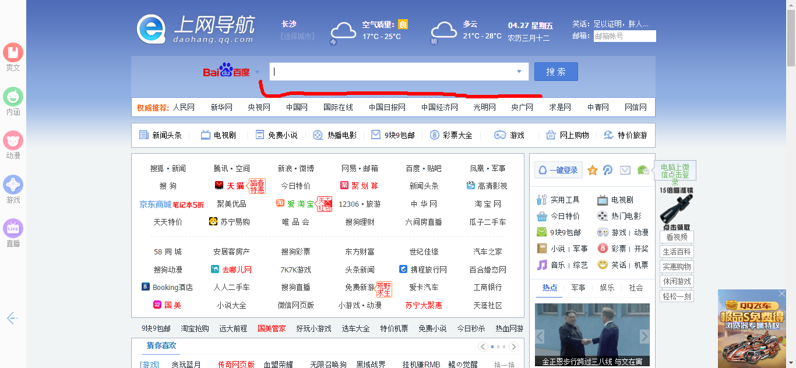Open the 天猫 link

(235, 186)
